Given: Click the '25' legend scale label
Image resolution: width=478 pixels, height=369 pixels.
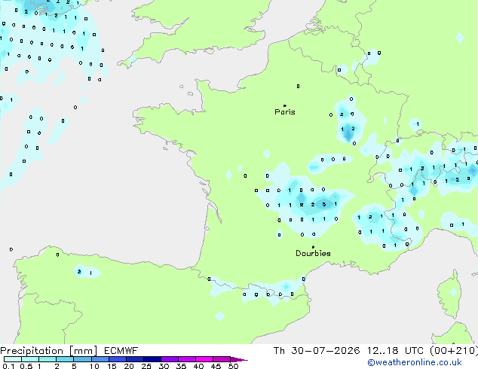Looking at the screenshot, I should (x=146, y=366).
